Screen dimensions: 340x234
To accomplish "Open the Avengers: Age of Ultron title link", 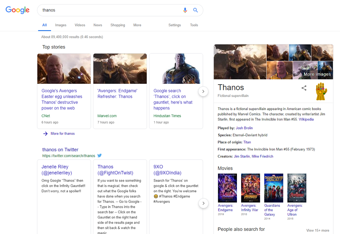I will pyautogui.click(x=295, y=210).
